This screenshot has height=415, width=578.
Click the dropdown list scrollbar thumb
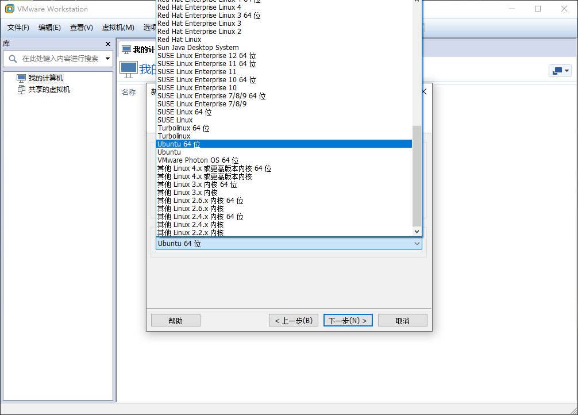[417, 176]
